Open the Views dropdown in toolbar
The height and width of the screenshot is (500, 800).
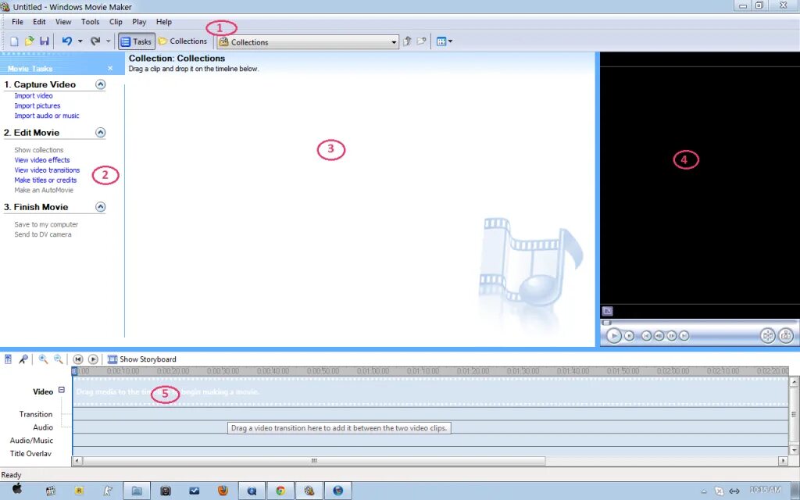pos(445,41)
